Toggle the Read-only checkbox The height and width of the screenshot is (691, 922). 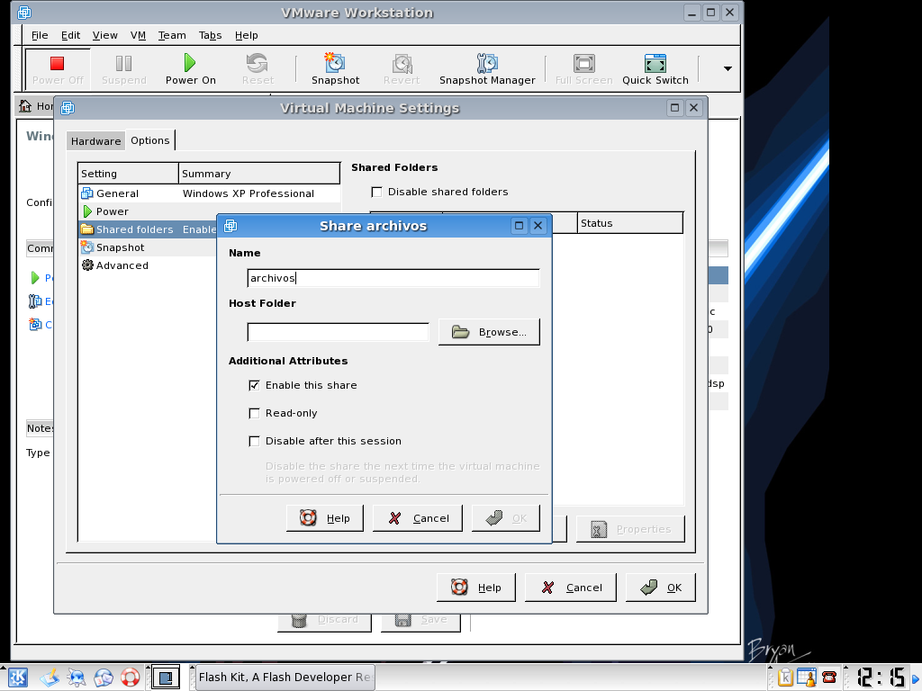tap(254, 414)
